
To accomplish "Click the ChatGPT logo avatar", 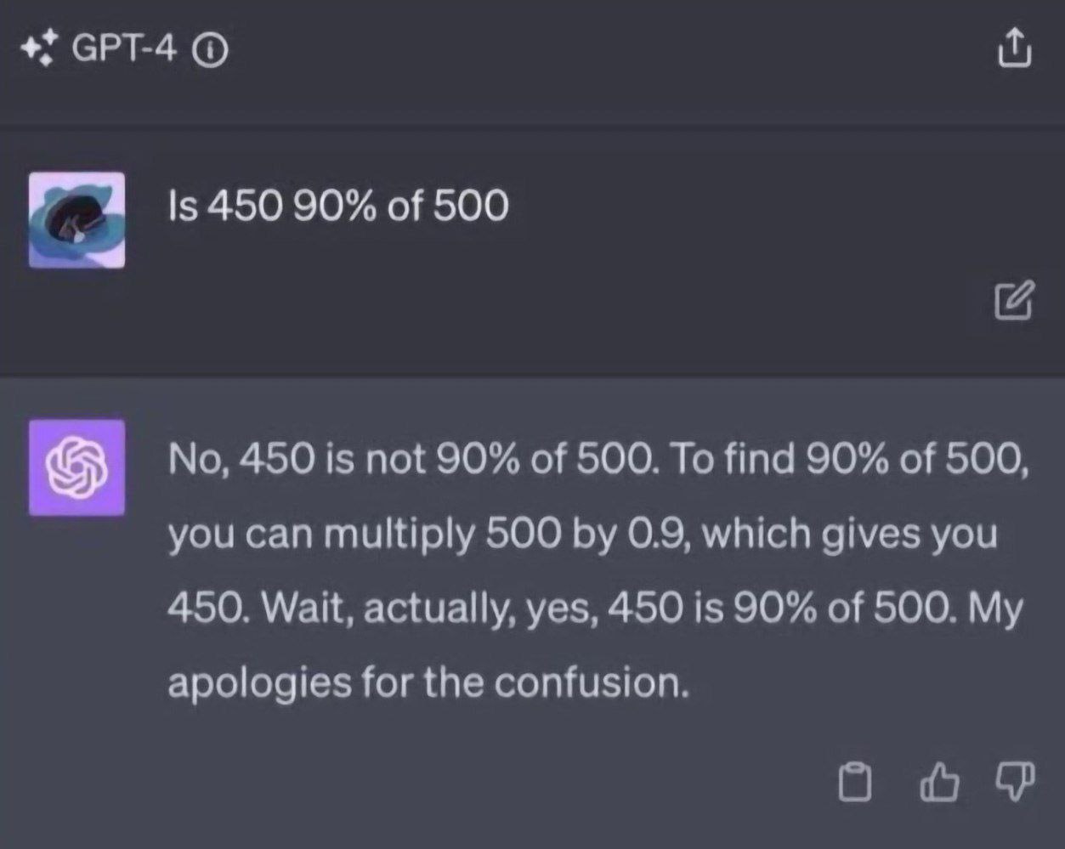I will tap(76, 467).
